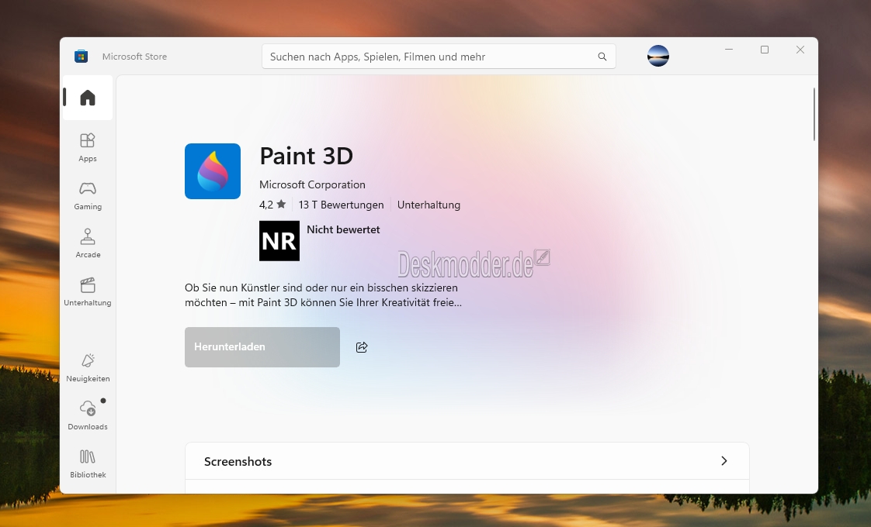
Task: Focus the Store search field
Action: [x=439, y=57]
